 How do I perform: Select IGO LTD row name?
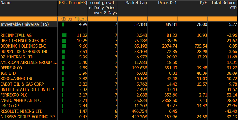click(x=8, y=73)
